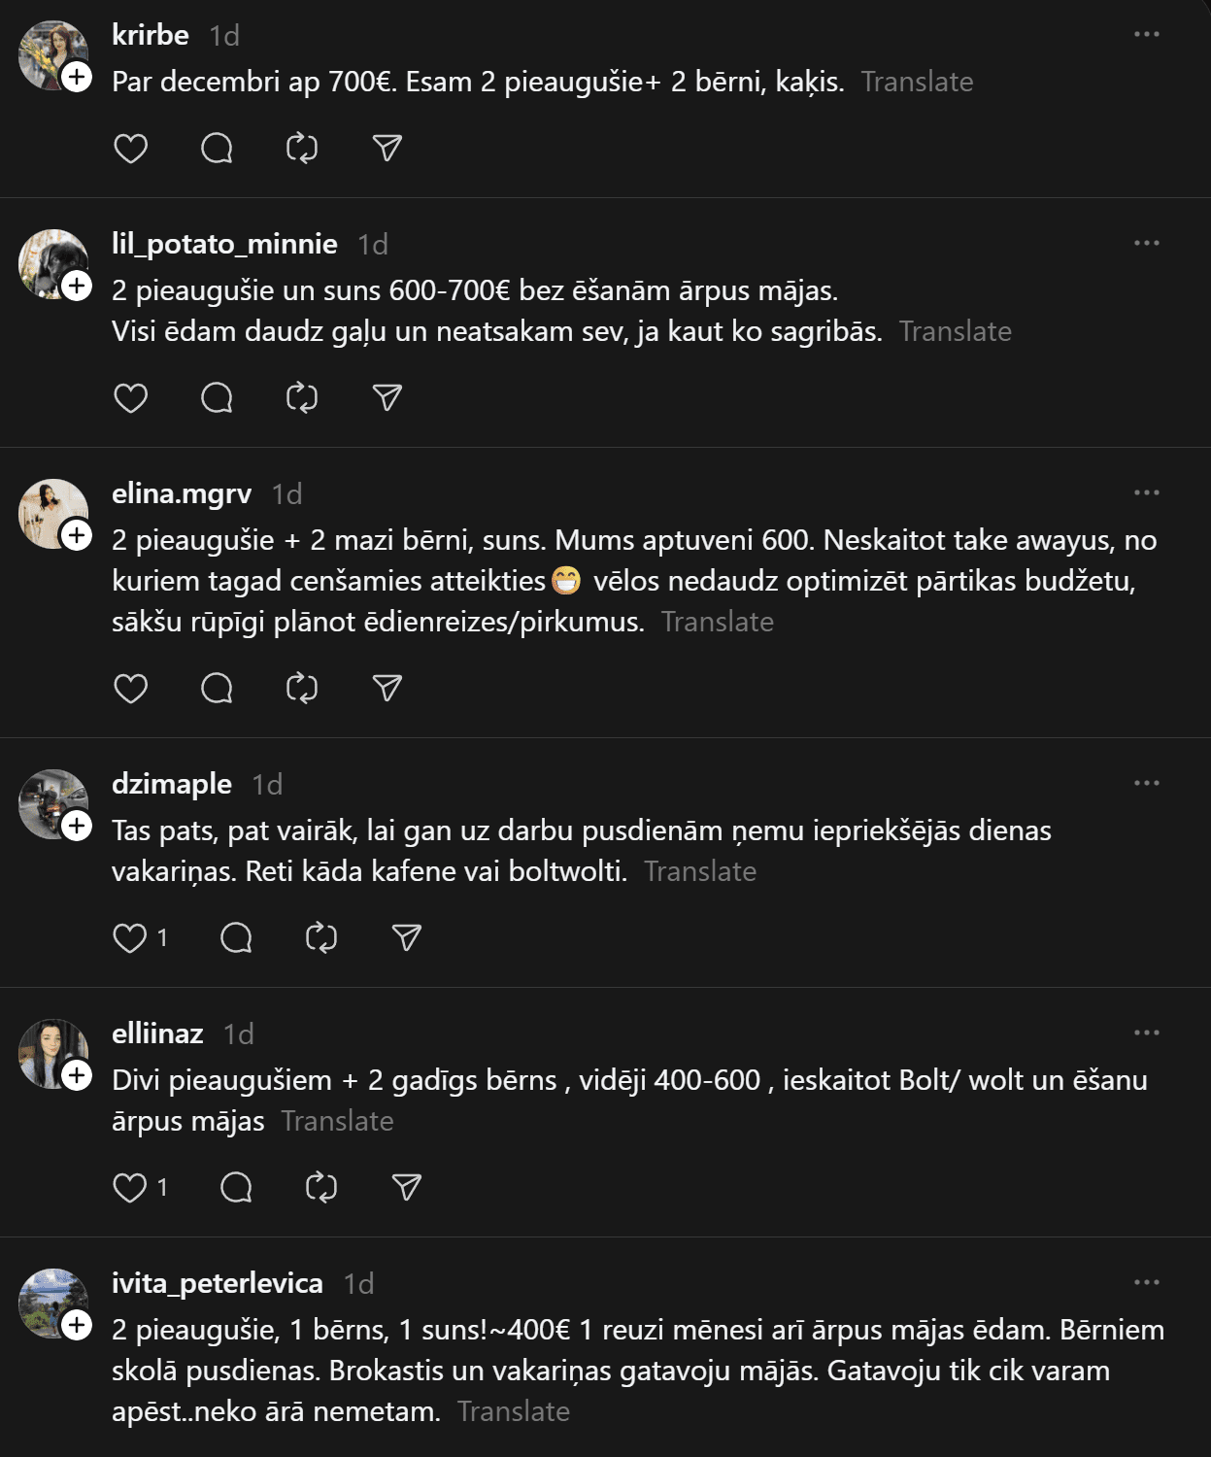Translate lil_potato_minnie's comment
The height and width of the screenshot is (1457, 1211).
(955, 332)
